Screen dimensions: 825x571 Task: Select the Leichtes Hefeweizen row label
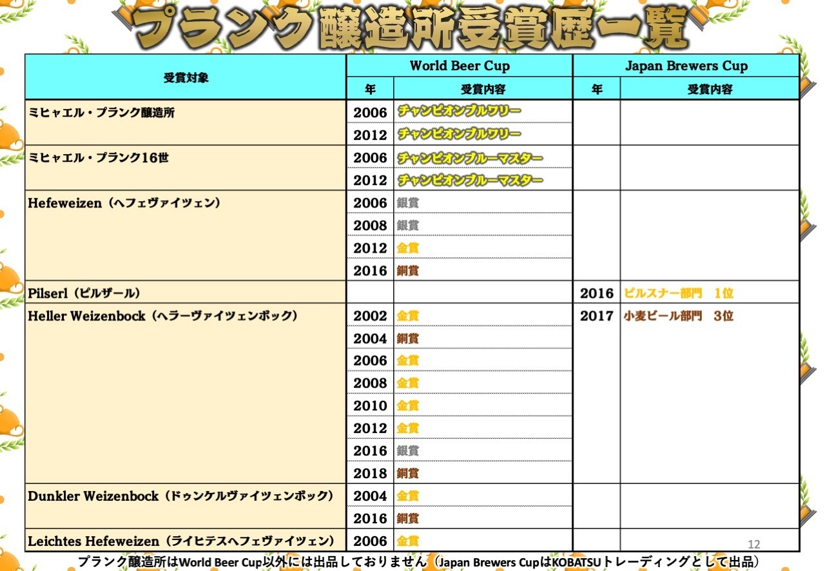[x=181, y=541]
